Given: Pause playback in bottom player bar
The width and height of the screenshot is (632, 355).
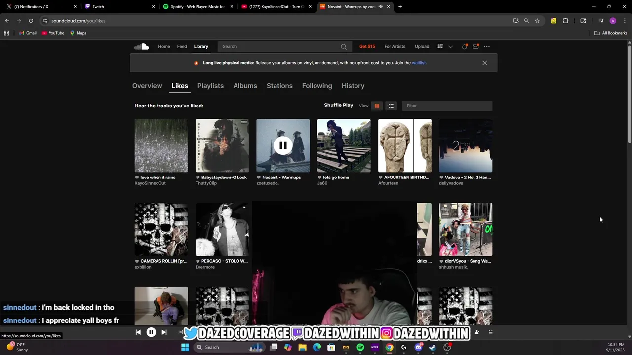Looking at the screenshot, I should coord(151,332).
